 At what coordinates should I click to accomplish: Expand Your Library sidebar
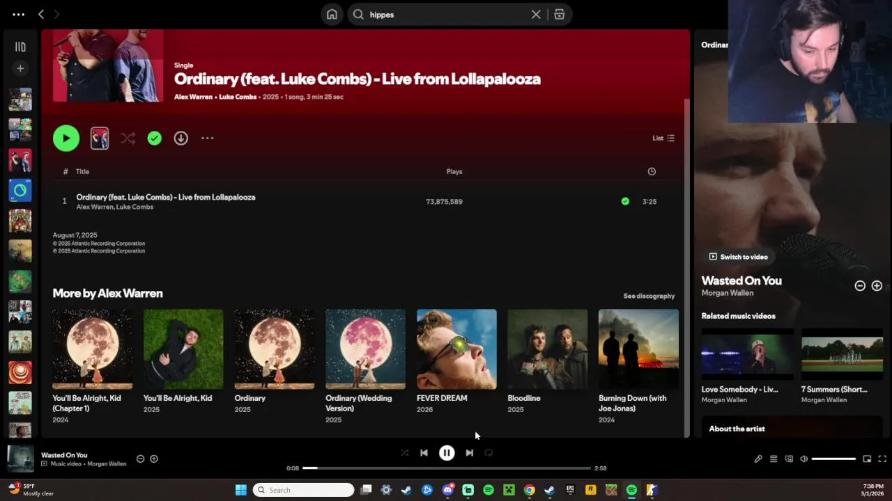point(20,47)
